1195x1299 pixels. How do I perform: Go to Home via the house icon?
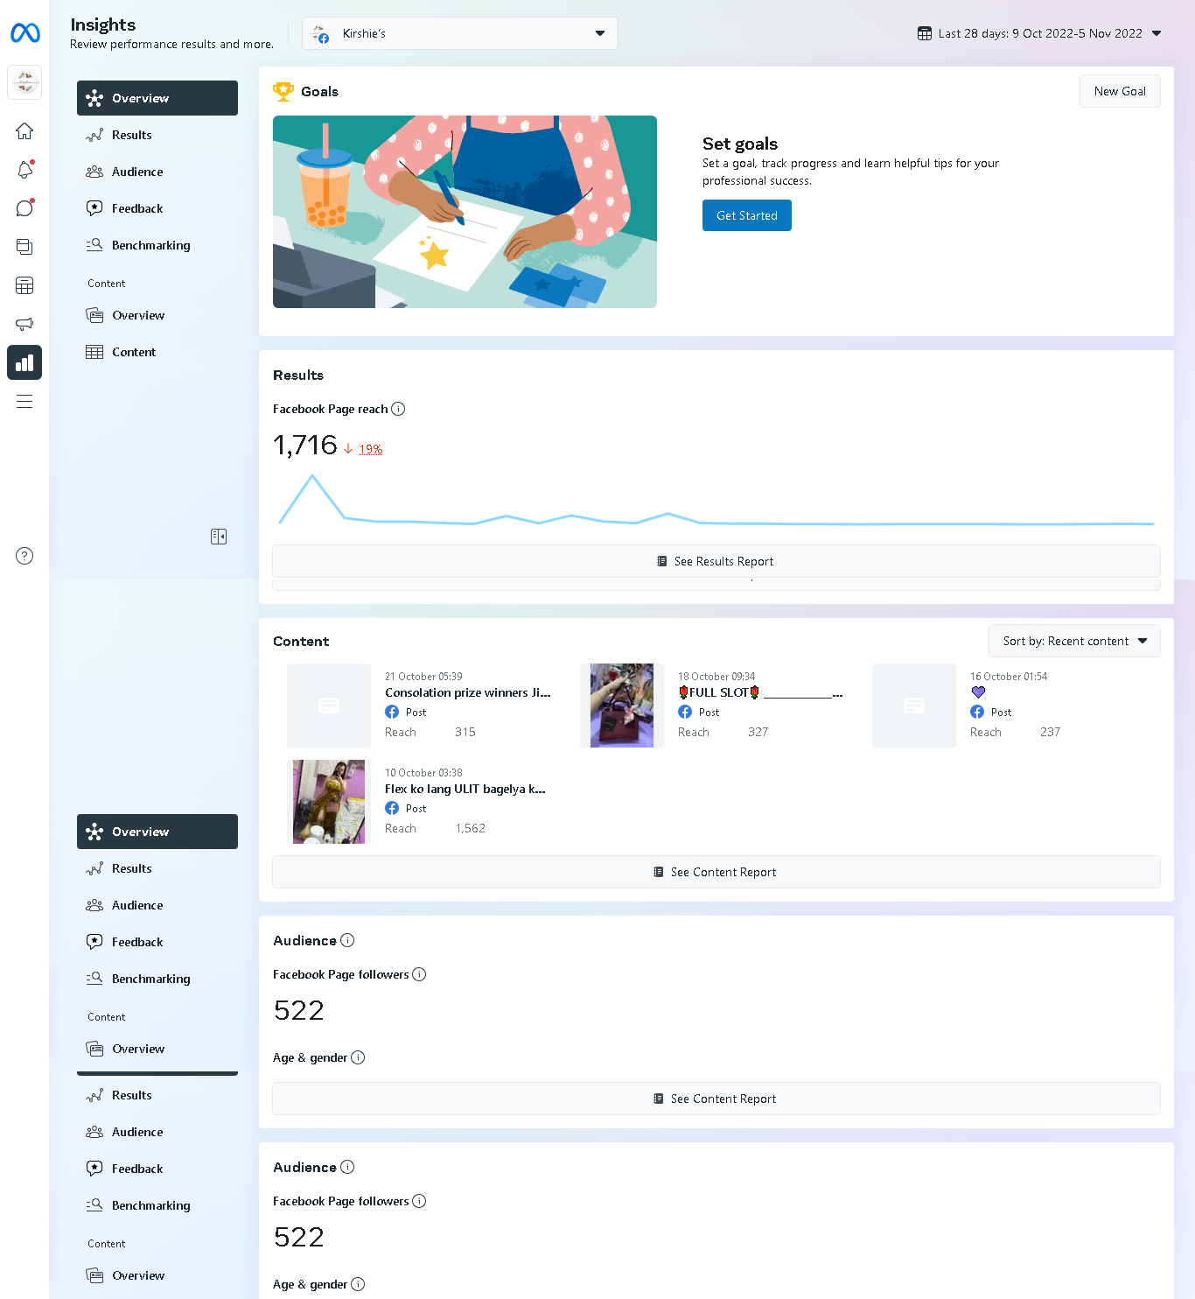(x=24, y=131)
